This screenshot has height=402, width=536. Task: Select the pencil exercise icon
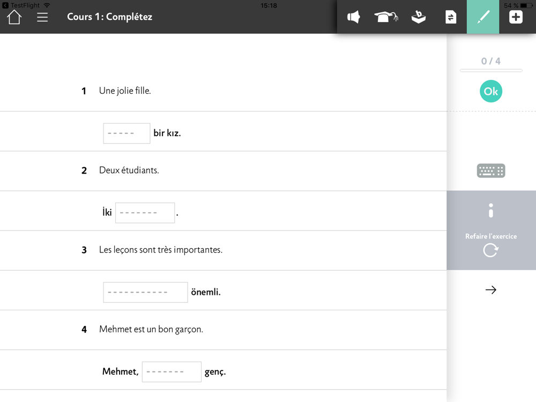(483, 17)
